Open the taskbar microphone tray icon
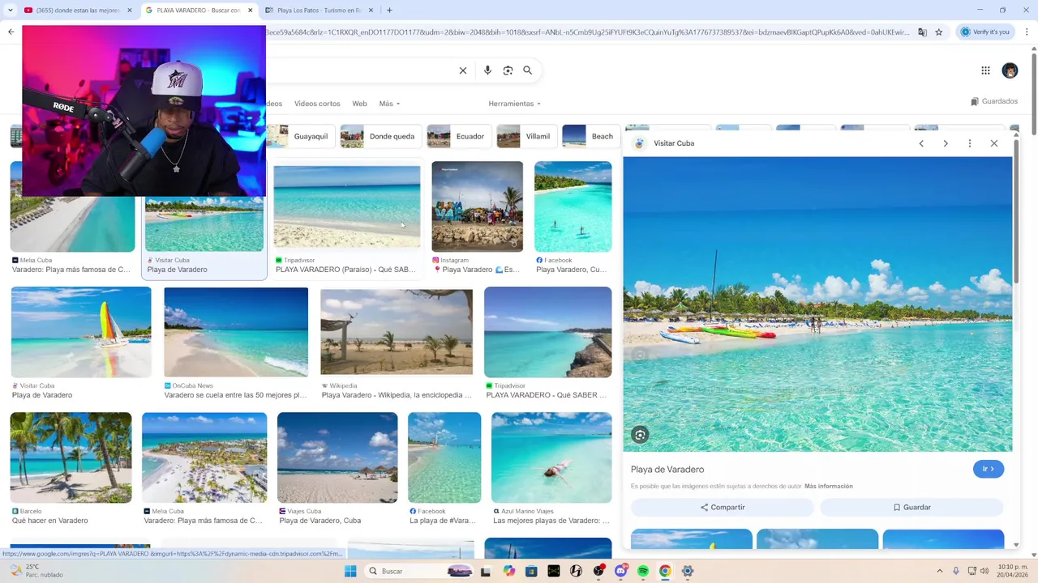Viewport: 1038px width, 583px height. [956, 571]
